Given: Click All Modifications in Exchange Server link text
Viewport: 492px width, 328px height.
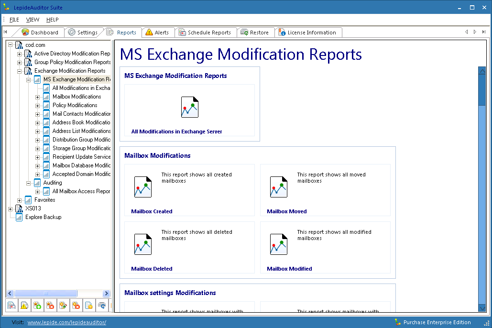Looking at the screenshot, I should [x=176, y=132].
